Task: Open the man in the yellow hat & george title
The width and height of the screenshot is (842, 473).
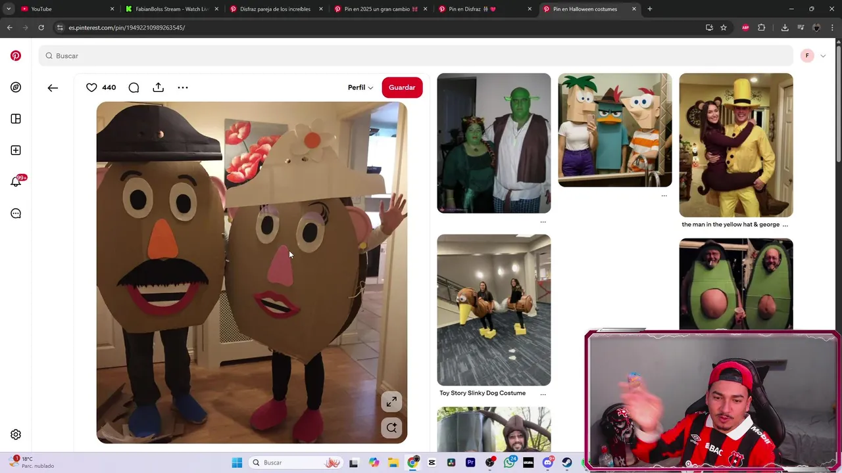Action: tap(730, 225)
